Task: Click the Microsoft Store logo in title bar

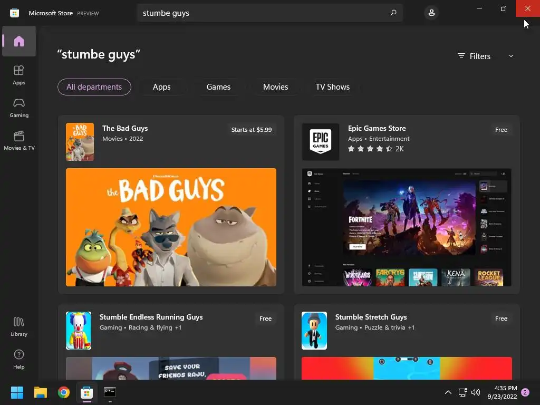Action: [14, 13]
